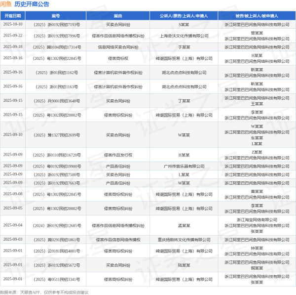Click case number (2025)浙0110民初16720号
The image size is (296, 295).
[x=57, y=155]
